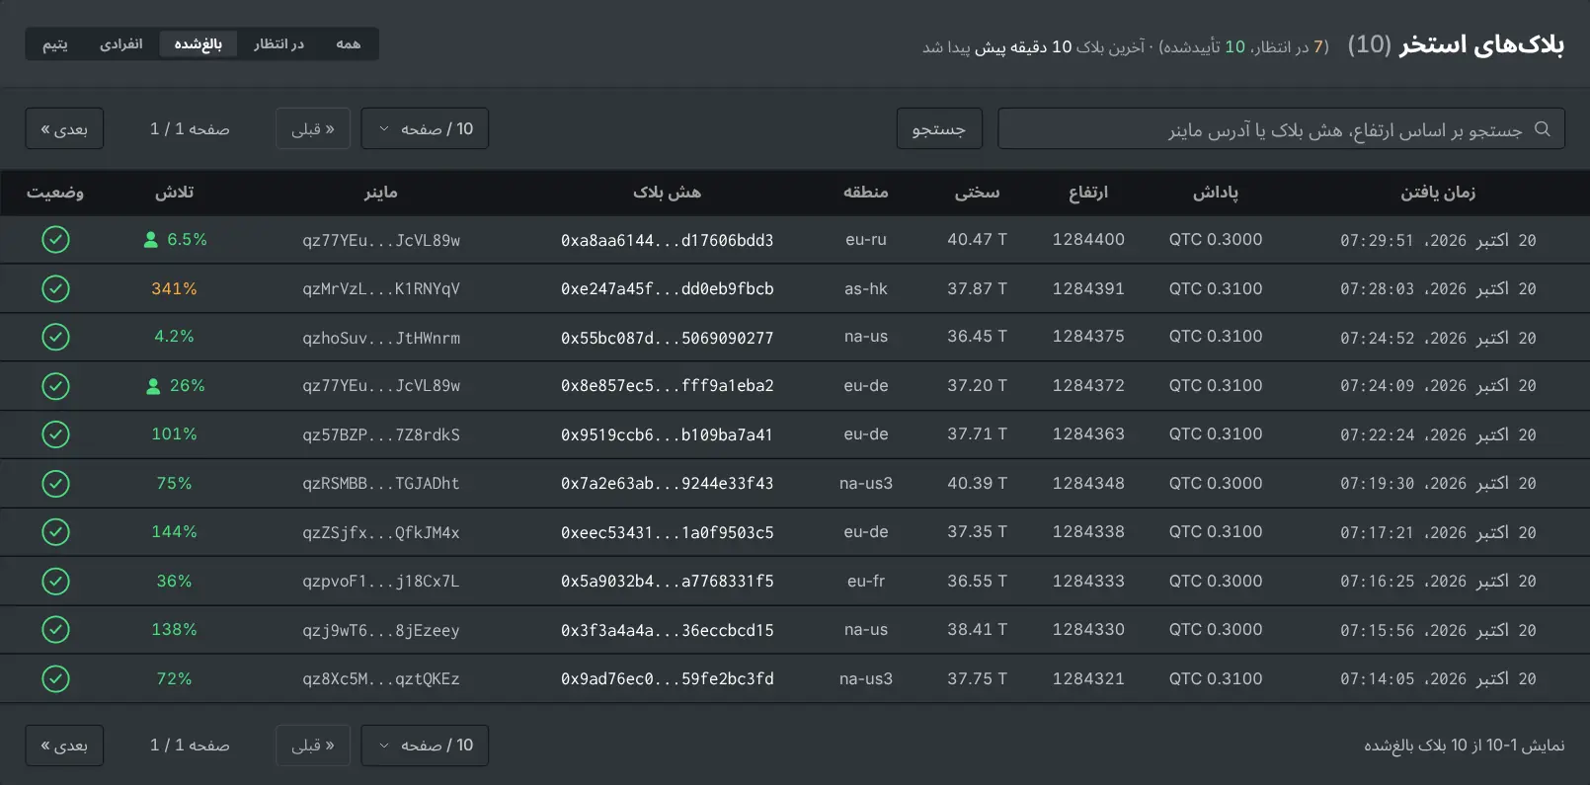1590x785 pixels.
Task: Click status checkmark for block 1284348
Action: (56, 484)
